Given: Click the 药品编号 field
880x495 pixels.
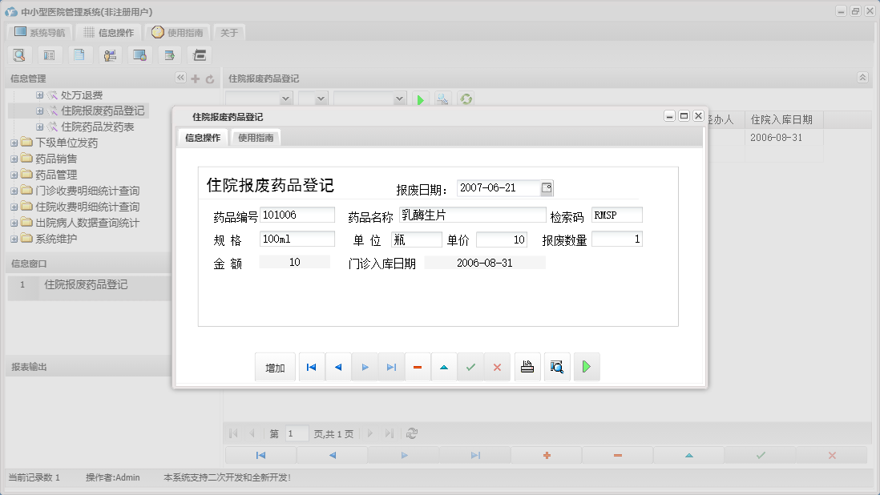Looking at the screenshot, I should tap(297, 215).
